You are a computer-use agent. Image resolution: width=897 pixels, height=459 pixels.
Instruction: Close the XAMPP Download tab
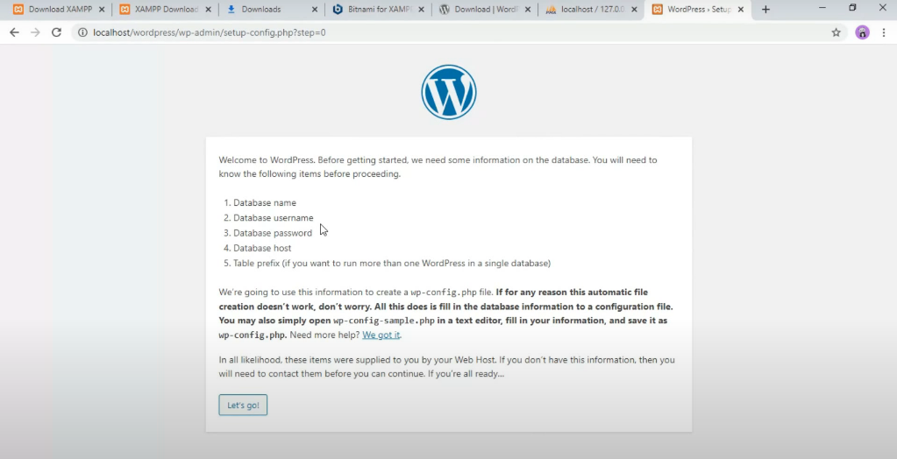208,9
